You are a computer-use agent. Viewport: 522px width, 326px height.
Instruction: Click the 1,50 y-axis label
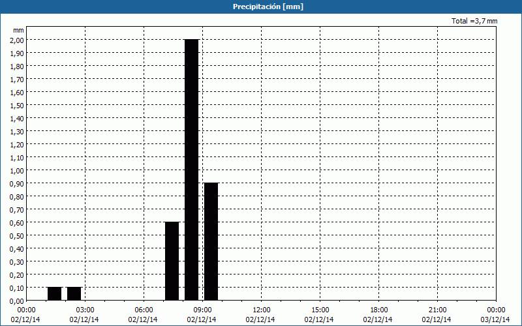click(18, 106)
